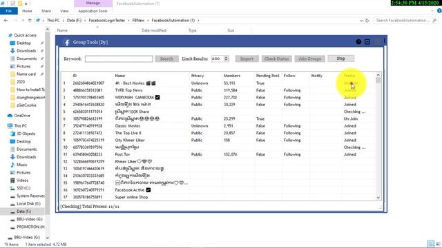
Task: Open the Customize Quick Access Toolbar dropdown
Action: point(26,3)
